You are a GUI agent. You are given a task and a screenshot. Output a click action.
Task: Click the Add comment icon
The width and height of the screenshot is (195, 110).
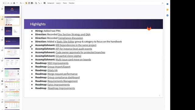[x=44, y=3]
